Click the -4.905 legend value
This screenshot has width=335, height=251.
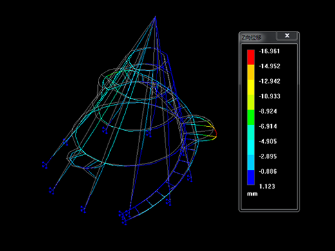point(268,141)
